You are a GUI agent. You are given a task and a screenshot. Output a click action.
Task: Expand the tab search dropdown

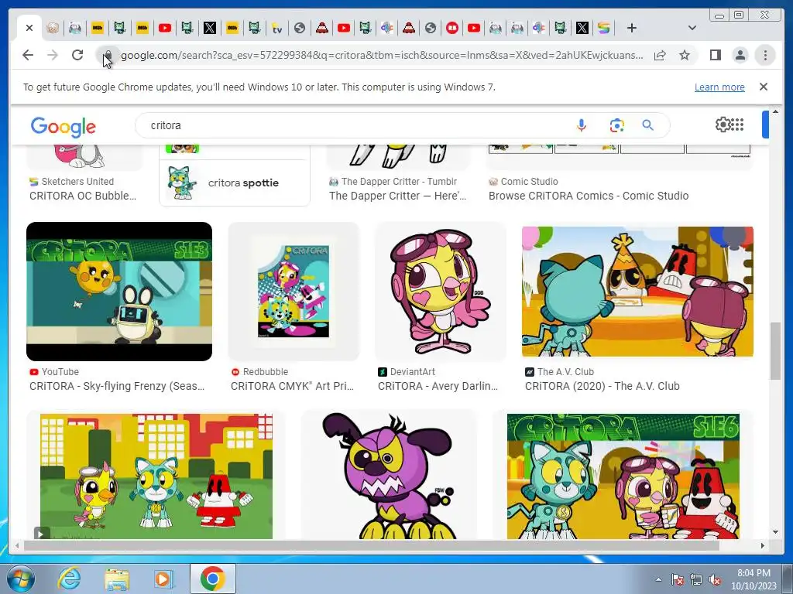692,29
